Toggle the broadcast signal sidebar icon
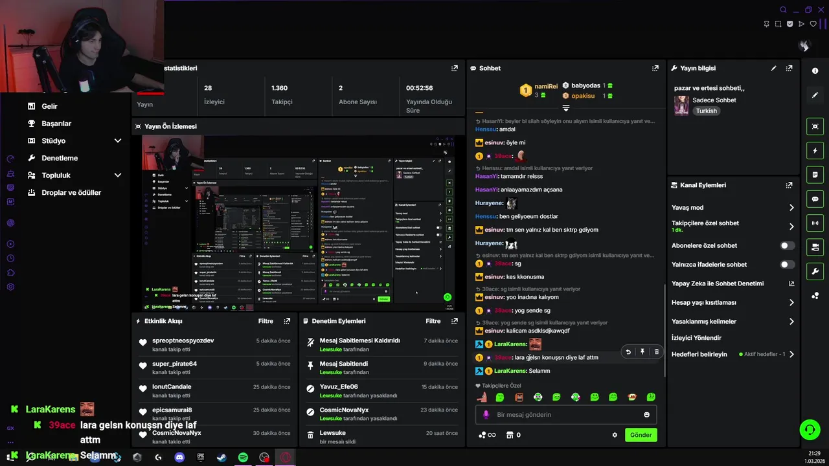Viewport: 829px width, 466px height. [815, 223]
